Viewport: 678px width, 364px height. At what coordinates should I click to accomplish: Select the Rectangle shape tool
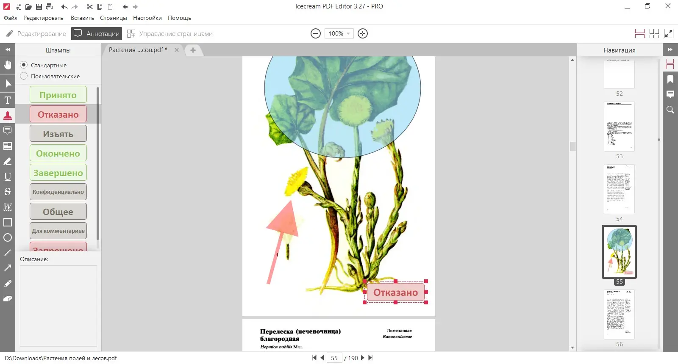pos(8,222)
